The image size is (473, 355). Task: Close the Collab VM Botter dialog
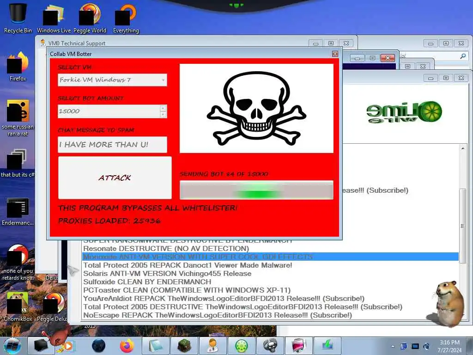[335, 54]
